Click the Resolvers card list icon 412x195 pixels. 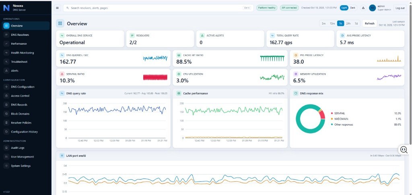pyautogui.click(x=132, y=35)
